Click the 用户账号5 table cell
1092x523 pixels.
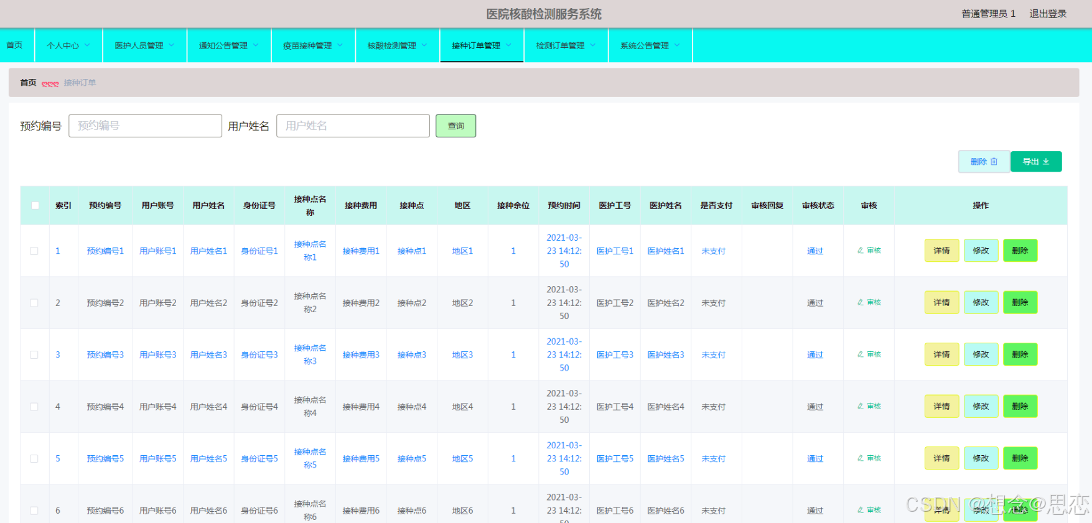[x=157, y=459]
